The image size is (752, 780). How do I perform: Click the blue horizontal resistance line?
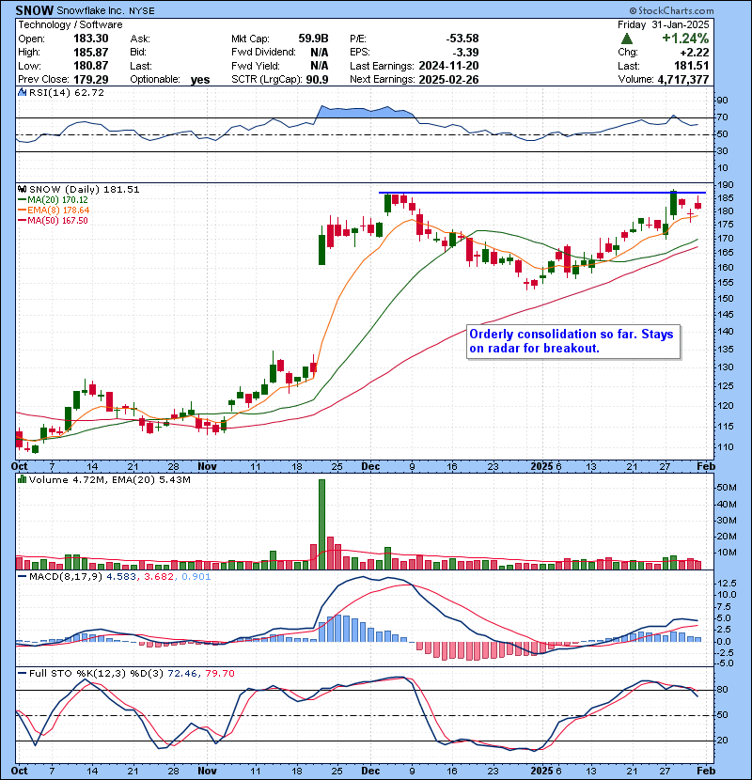pyautogui.click(x=542, y=192)
